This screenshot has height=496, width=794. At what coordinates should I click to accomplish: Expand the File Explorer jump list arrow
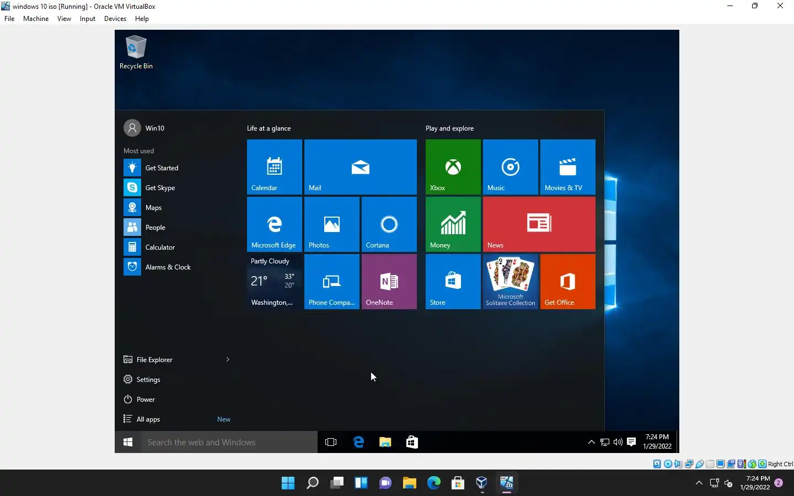228,360
